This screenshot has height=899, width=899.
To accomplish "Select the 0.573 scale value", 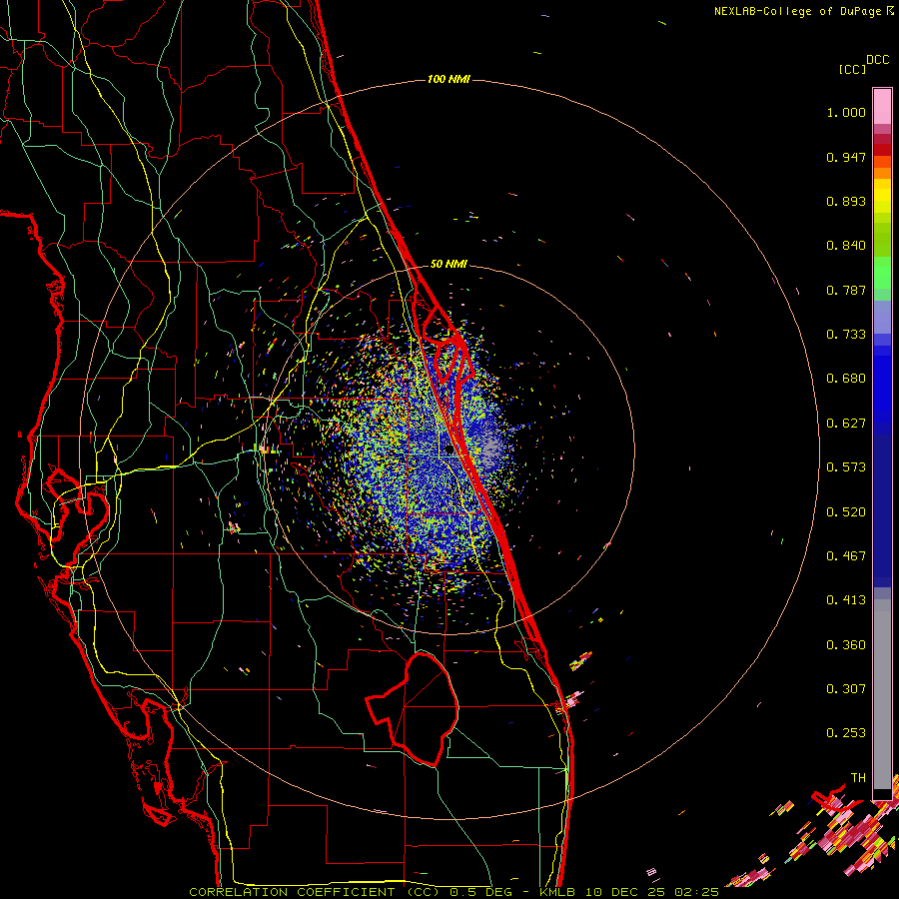I will (x=846, y=467).
